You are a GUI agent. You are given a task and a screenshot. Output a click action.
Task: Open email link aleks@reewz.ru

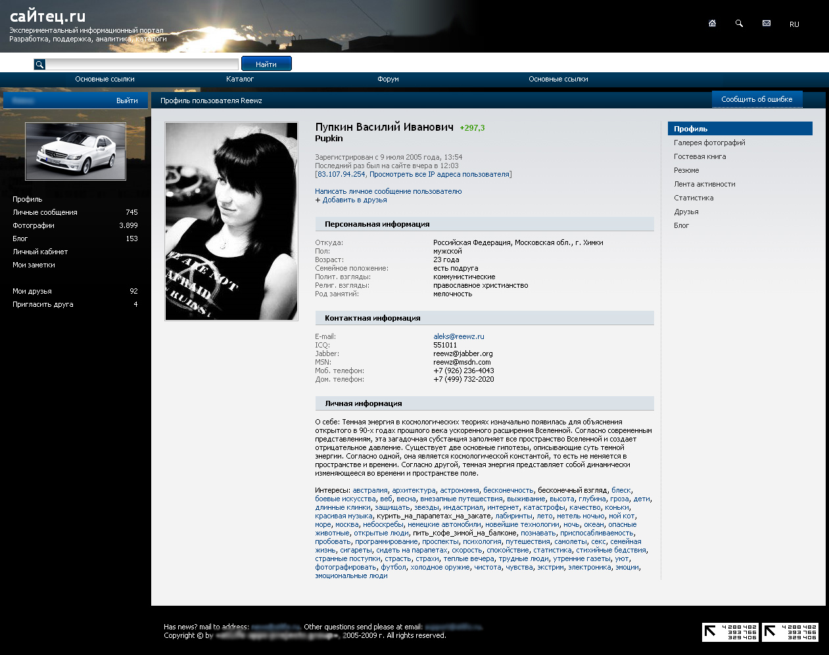point(458,336)
